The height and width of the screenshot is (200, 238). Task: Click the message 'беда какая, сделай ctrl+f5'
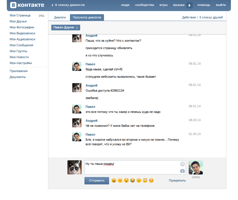pos(104,69)
